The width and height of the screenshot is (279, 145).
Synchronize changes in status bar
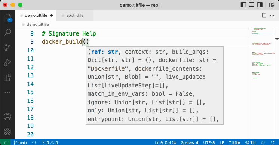(34, 142)
